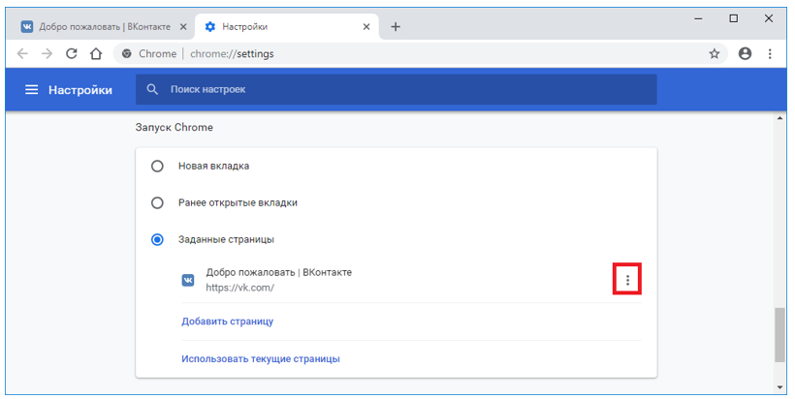Click the Запуск Chrome section heading
This screenshot has height=399, width=795.
(x=174, y=128)
